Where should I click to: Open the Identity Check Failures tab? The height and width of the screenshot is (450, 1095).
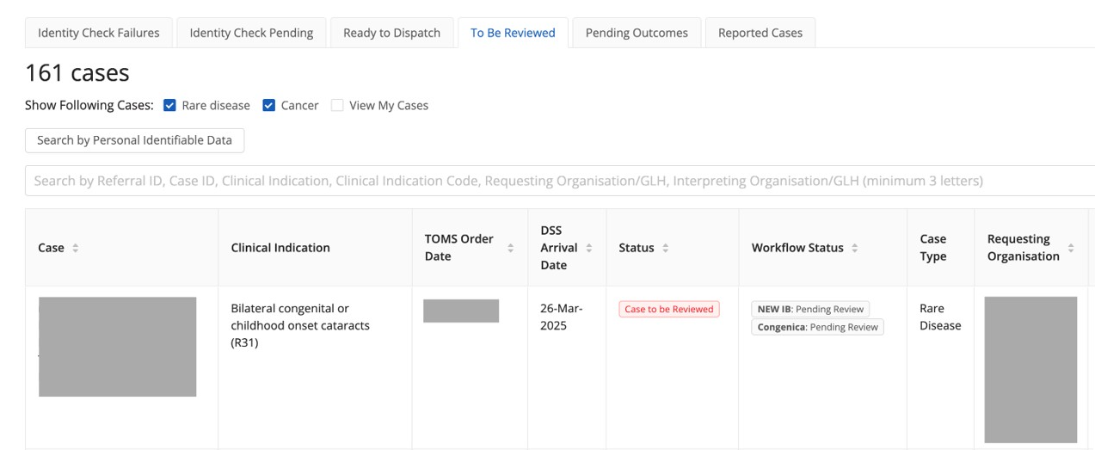pyautogui.click(x=99, y=33)
